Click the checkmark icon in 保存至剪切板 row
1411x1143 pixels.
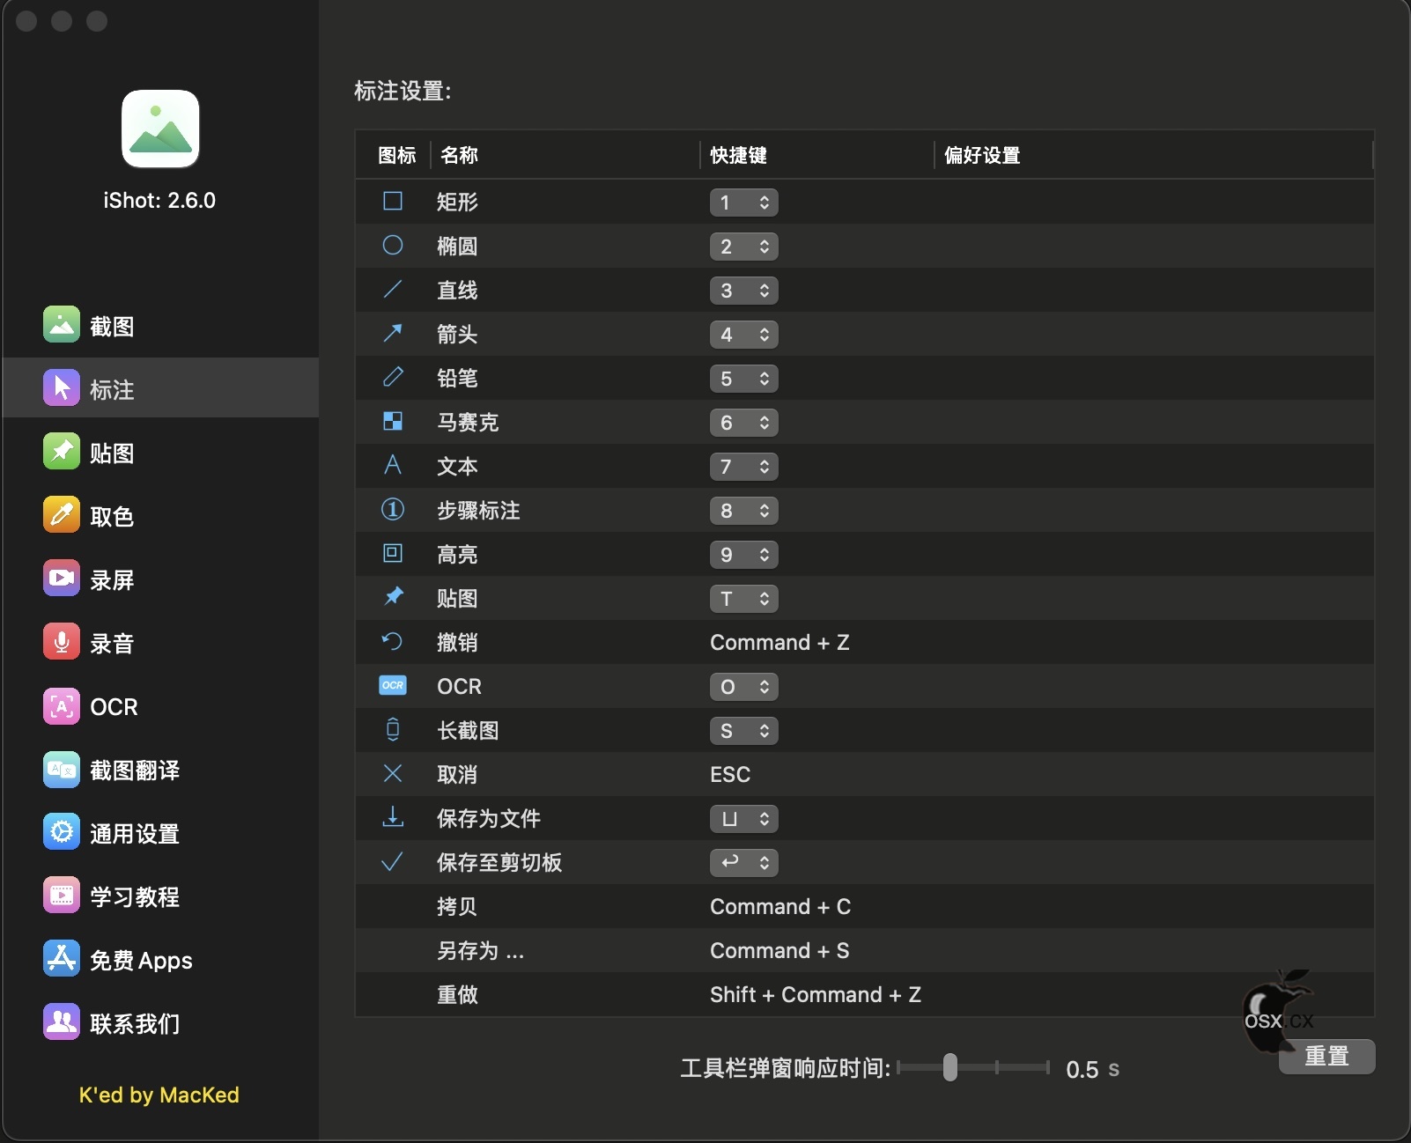[392, 862]
